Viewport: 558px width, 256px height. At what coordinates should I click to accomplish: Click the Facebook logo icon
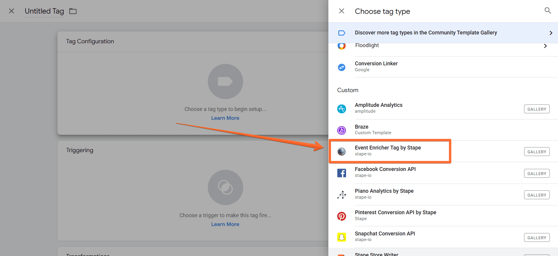(342, 173)
